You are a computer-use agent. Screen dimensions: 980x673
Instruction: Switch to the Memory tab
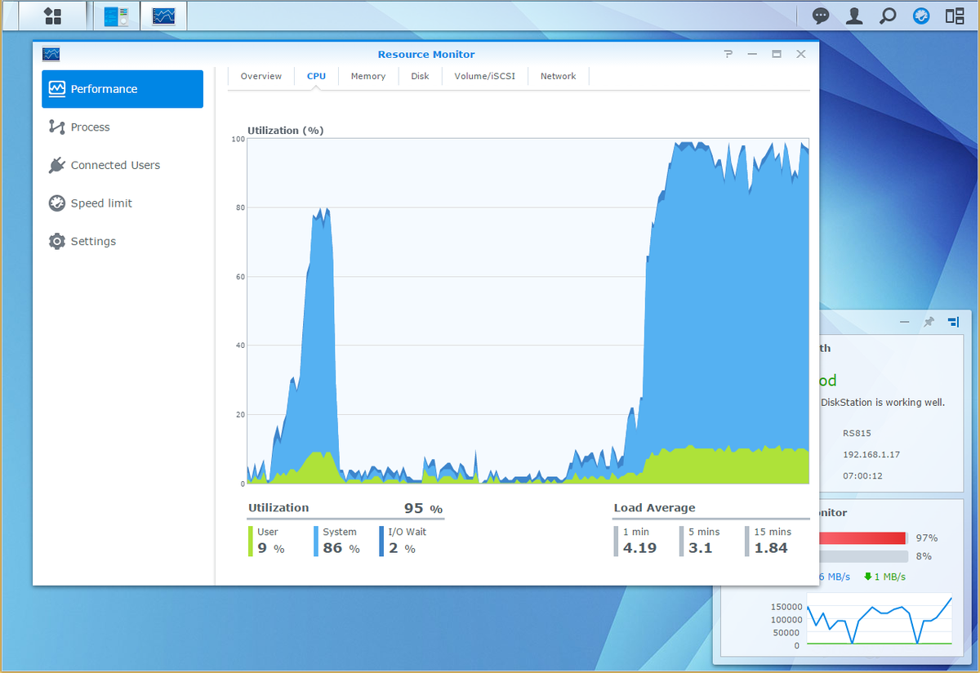367,75
